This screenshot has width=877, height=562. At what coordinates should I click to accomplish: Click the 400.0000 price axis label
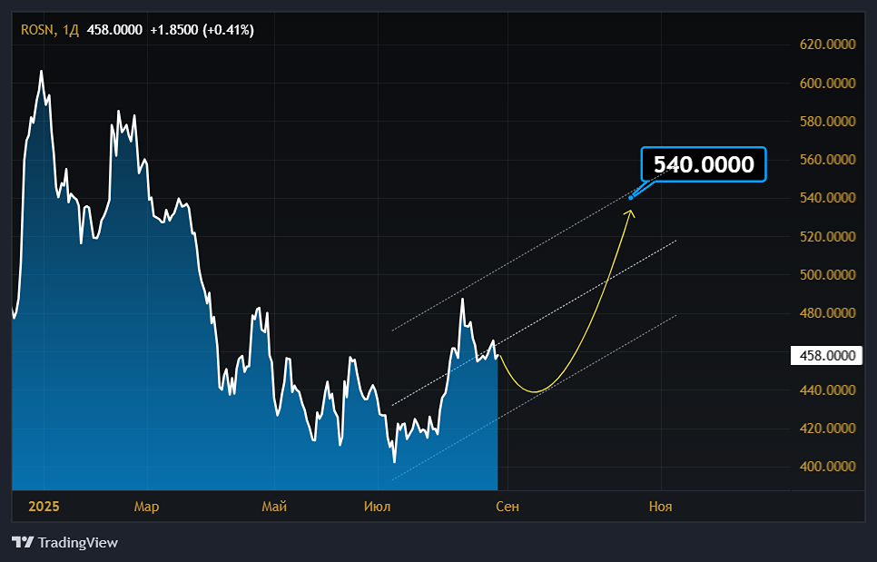pyautogui.click(x=827, y=467)
